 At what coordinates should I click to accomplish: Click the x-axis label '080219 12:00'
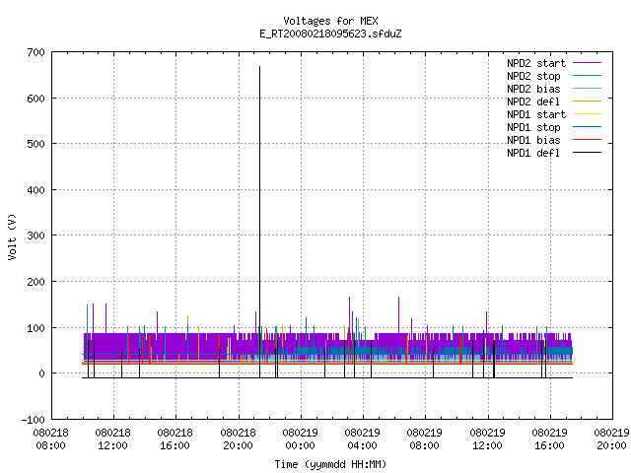click(x=488, y=439)
